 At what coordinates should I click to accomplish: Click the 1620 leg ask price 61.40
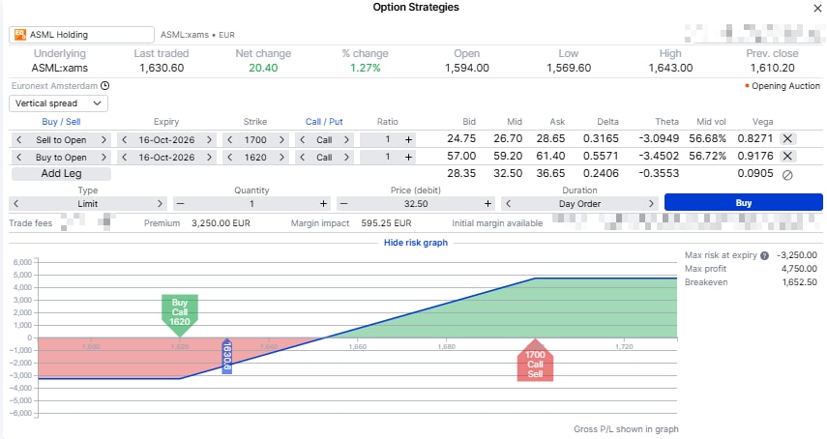click(x=550, y=156)
